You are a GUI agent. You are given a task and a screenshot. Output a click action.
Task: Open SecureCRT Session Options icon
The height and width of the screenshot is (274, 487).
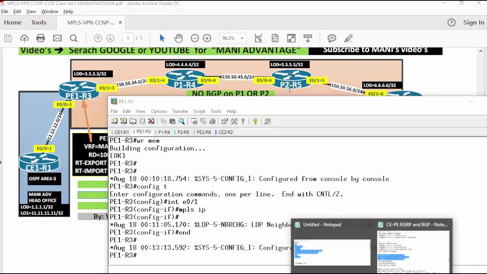pos(224,121)
